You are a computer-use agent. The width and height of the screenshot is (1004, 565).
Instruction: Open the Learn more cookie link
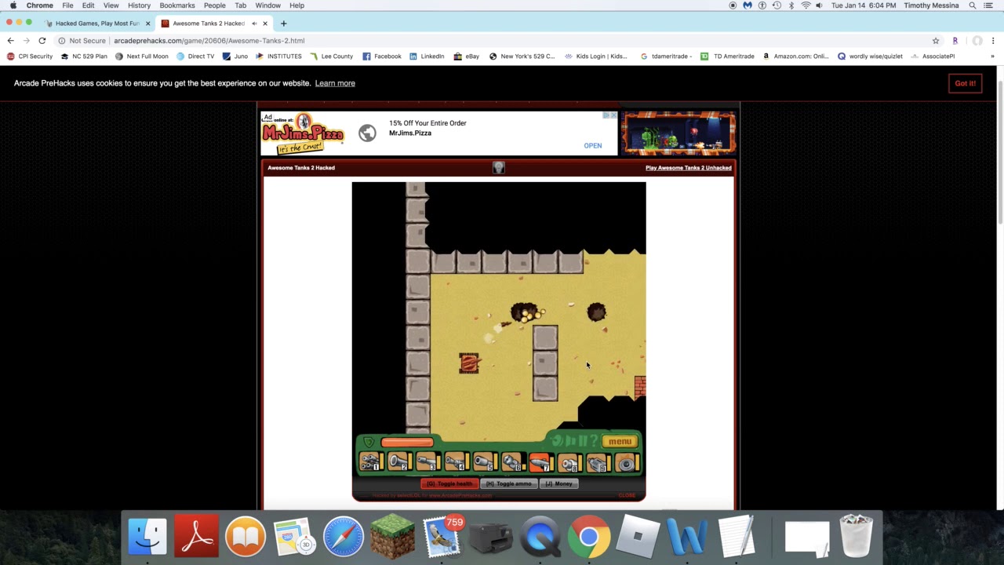click(335, 83)
